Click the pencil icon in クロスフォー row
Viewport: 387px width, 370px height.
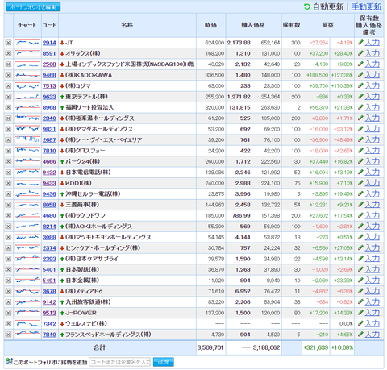(360, 150)
